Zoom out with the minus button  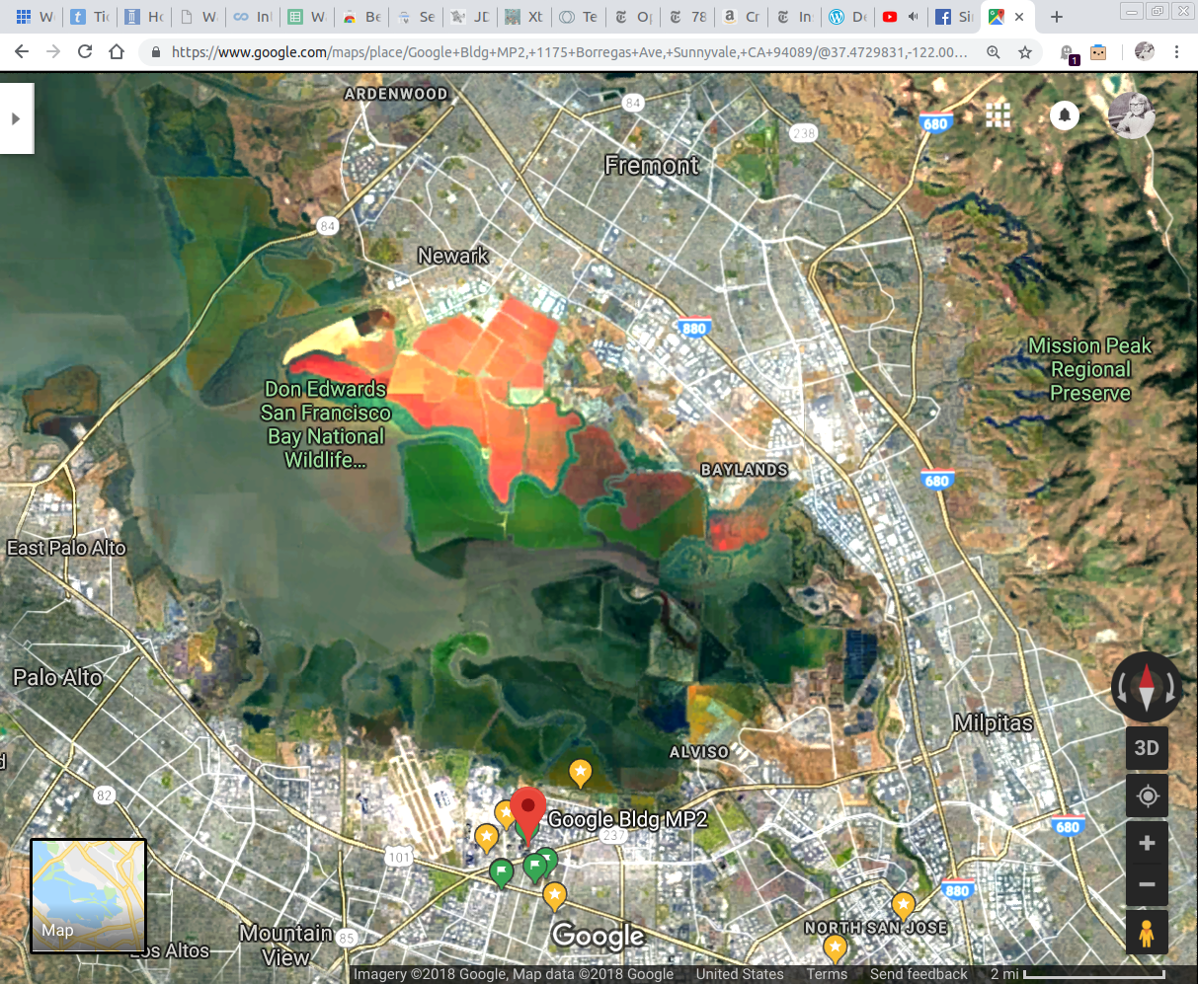(x=1147, y=884)
